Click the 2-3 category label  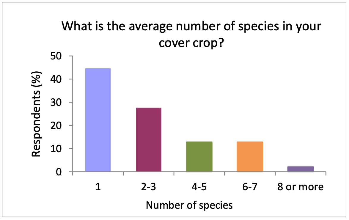point(148,187)
